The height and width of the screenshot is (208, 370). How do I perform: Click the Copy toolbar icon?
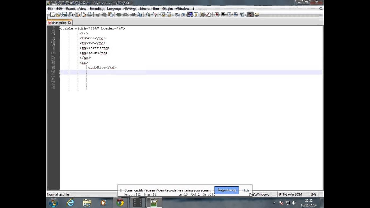tap(104, 14)
